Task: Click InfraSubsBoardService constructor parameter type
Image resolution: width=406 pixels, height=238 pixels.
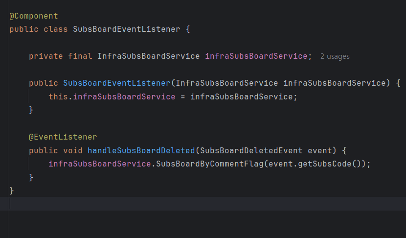Action: pyautogui.click(x=227, y=83)
